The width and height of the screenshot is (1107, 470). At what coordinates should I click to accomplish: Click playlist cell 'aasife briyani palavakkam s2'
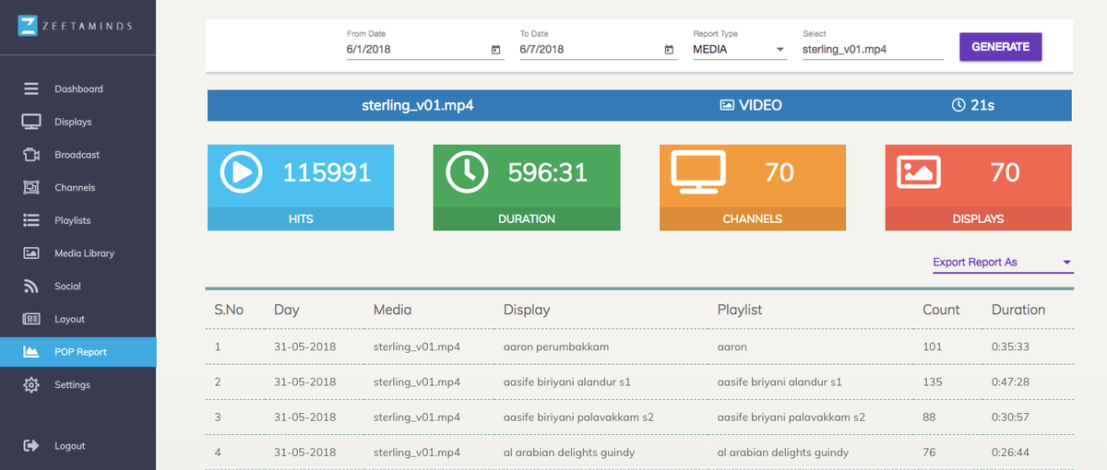coord(791,417)
